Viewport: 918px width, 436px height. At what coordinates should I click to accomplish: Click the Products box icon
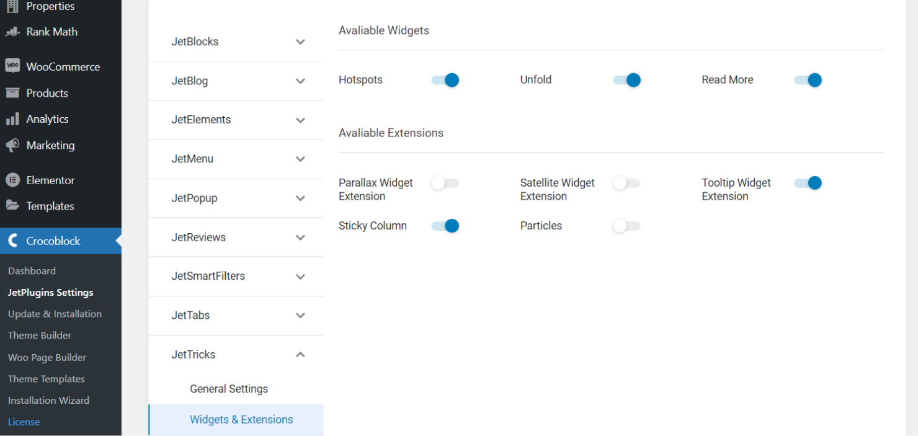click(12, 93)
